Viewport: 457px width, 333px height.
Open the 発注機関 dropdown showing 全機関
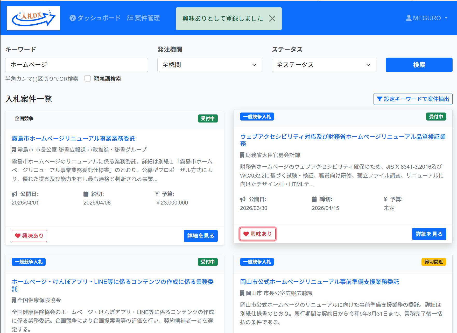[x=209, y=65]
